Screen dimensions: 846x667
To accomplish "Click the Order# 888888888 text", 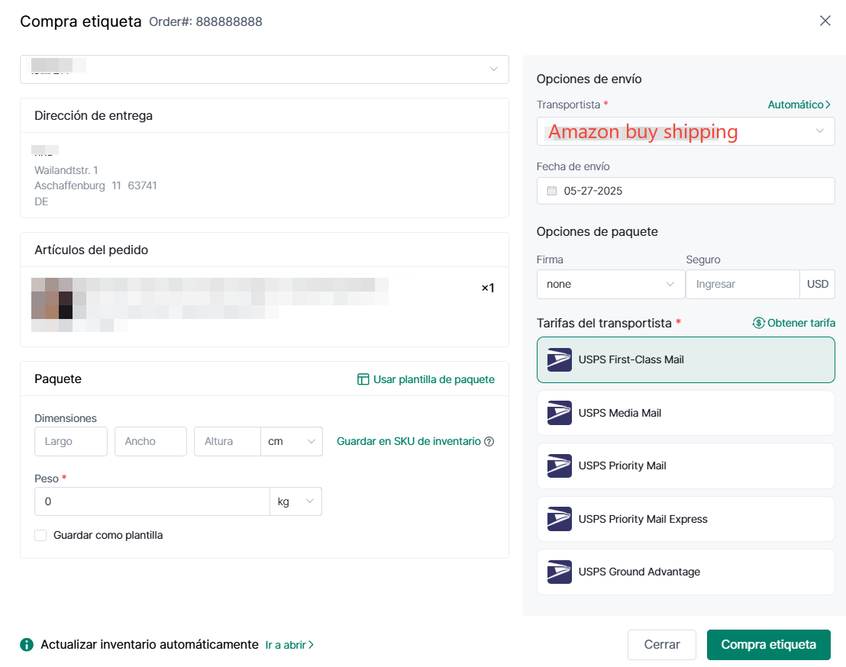I will (x=205, y=21).
